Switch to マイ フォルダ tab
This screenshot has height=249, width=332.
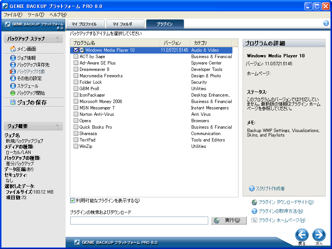click(125, 24)
